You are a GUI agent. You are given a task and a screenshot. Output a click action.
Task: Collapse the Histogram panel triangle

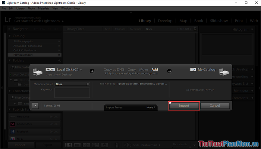tap(252, 30)
